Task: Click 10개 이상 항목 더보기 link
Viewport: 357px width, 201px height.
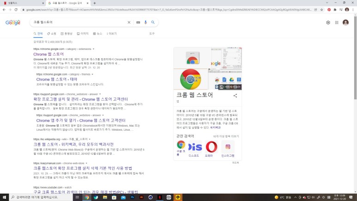Action: pyautogui.click(x=226, y=136)
